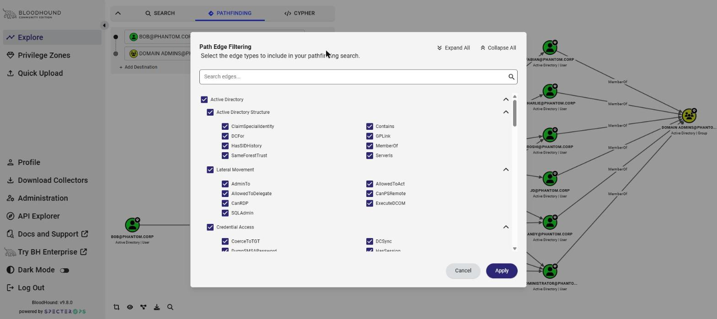
Task: Select the ANDY@PHANTOM.CORP user node
Action: click(x=550, y=223)
